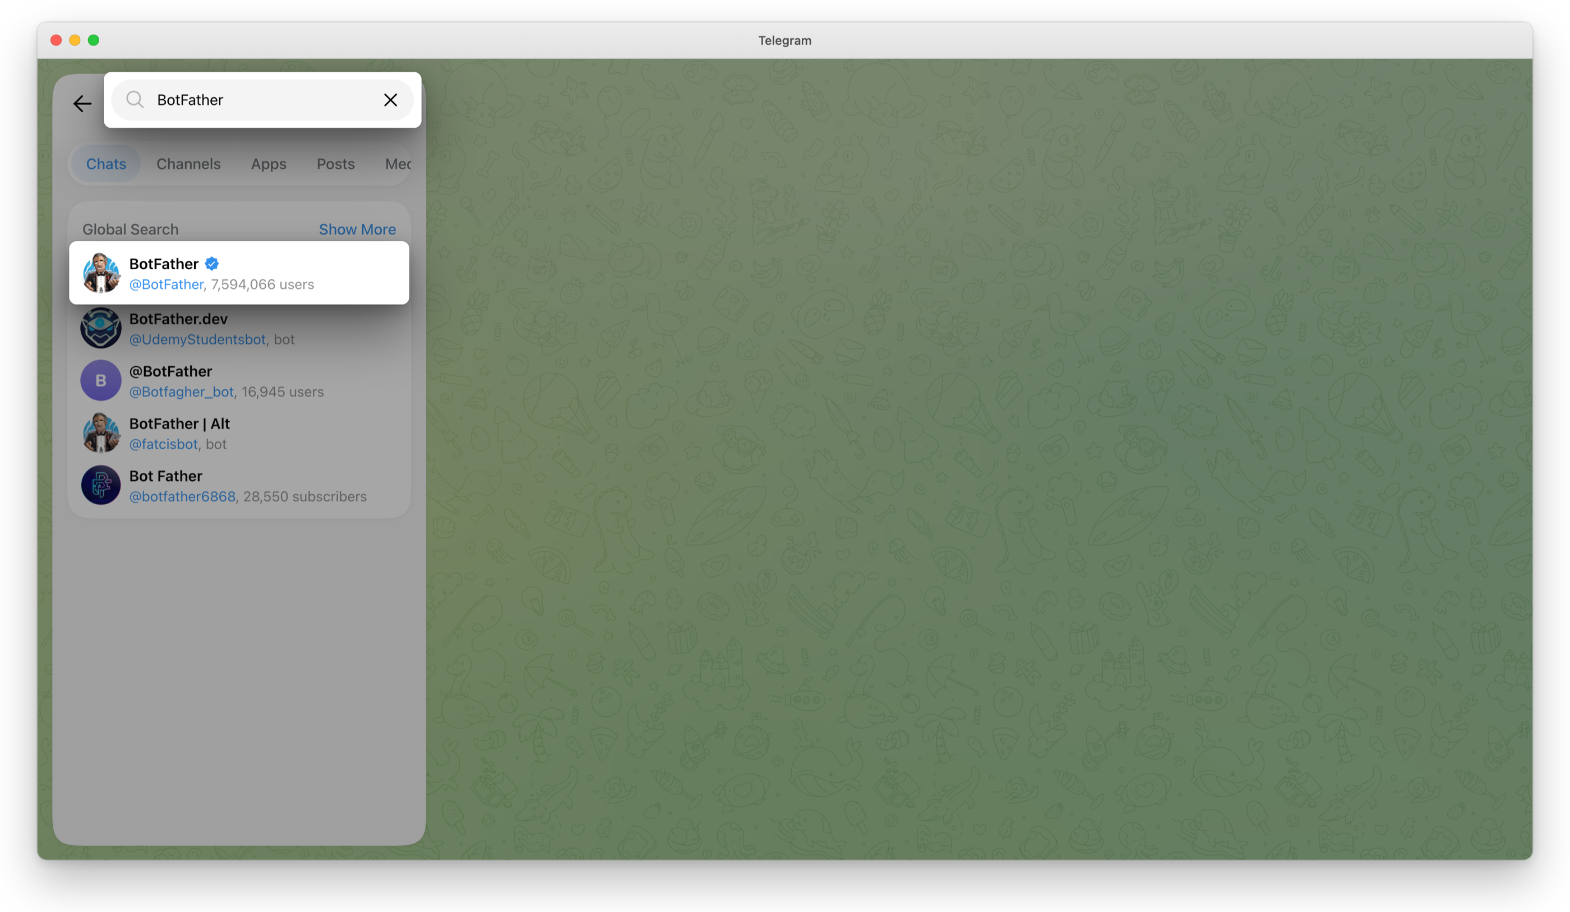
Task: Go back with the left arrow icon
Action: [x=82, y=103]
